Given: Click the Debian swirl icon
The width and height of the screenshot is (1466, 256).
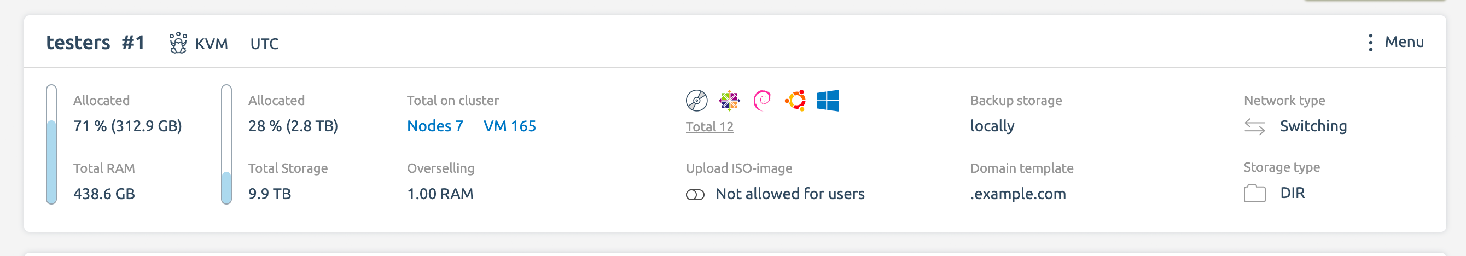Looking at the screenshot, I should (762, 101).
